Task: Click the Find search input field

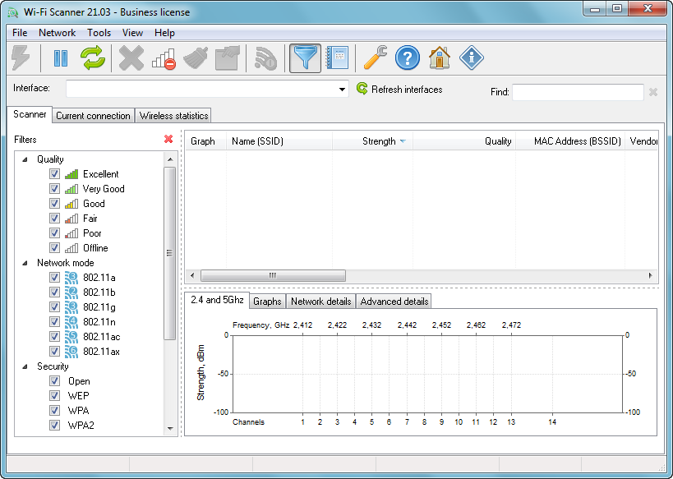Action: 578,92
